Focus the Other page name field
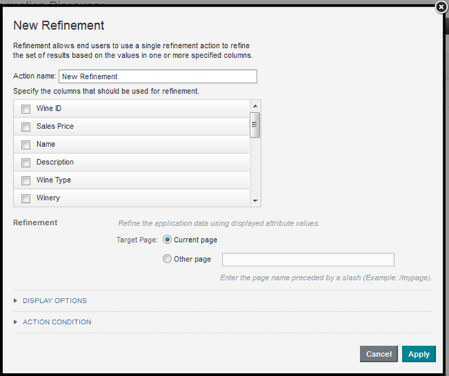 pyautogui.click(x=308, y=259)
